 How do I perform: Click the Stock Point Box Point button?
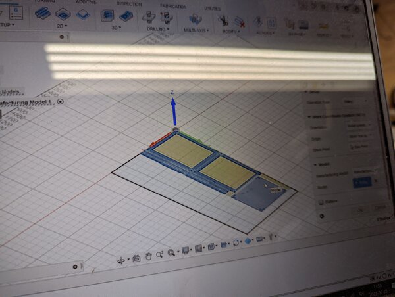[359, 147]
